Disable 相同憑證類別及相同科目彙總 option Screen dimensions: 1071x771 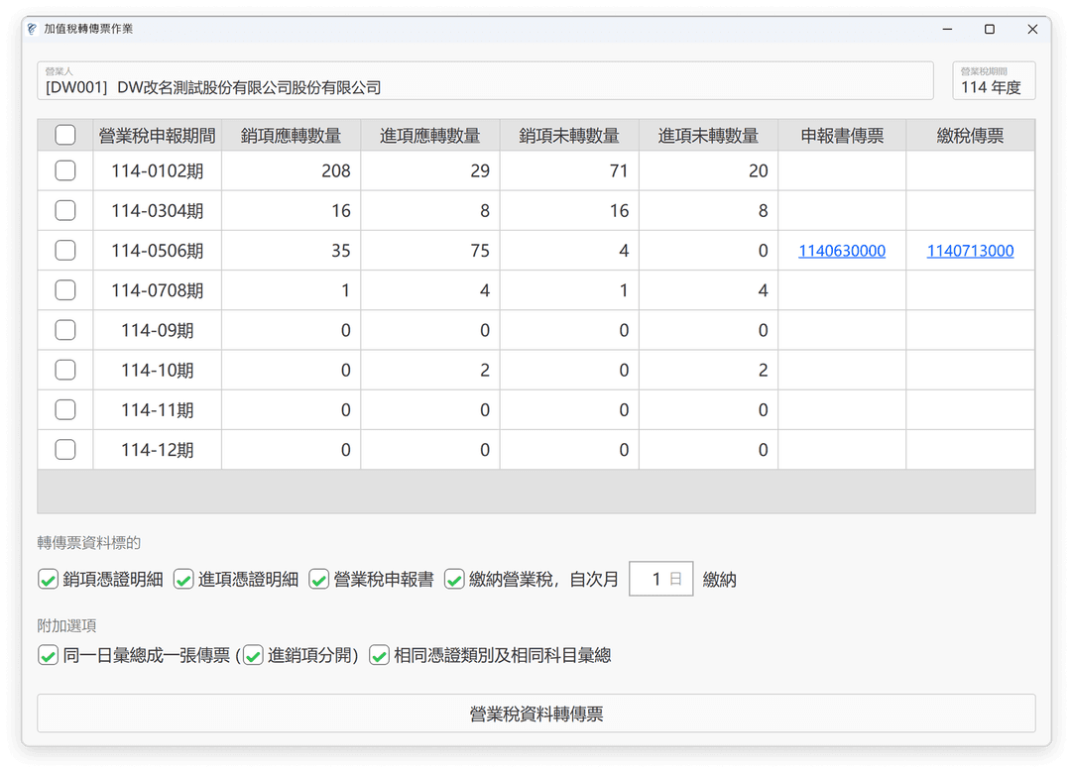tap(378, 655)
